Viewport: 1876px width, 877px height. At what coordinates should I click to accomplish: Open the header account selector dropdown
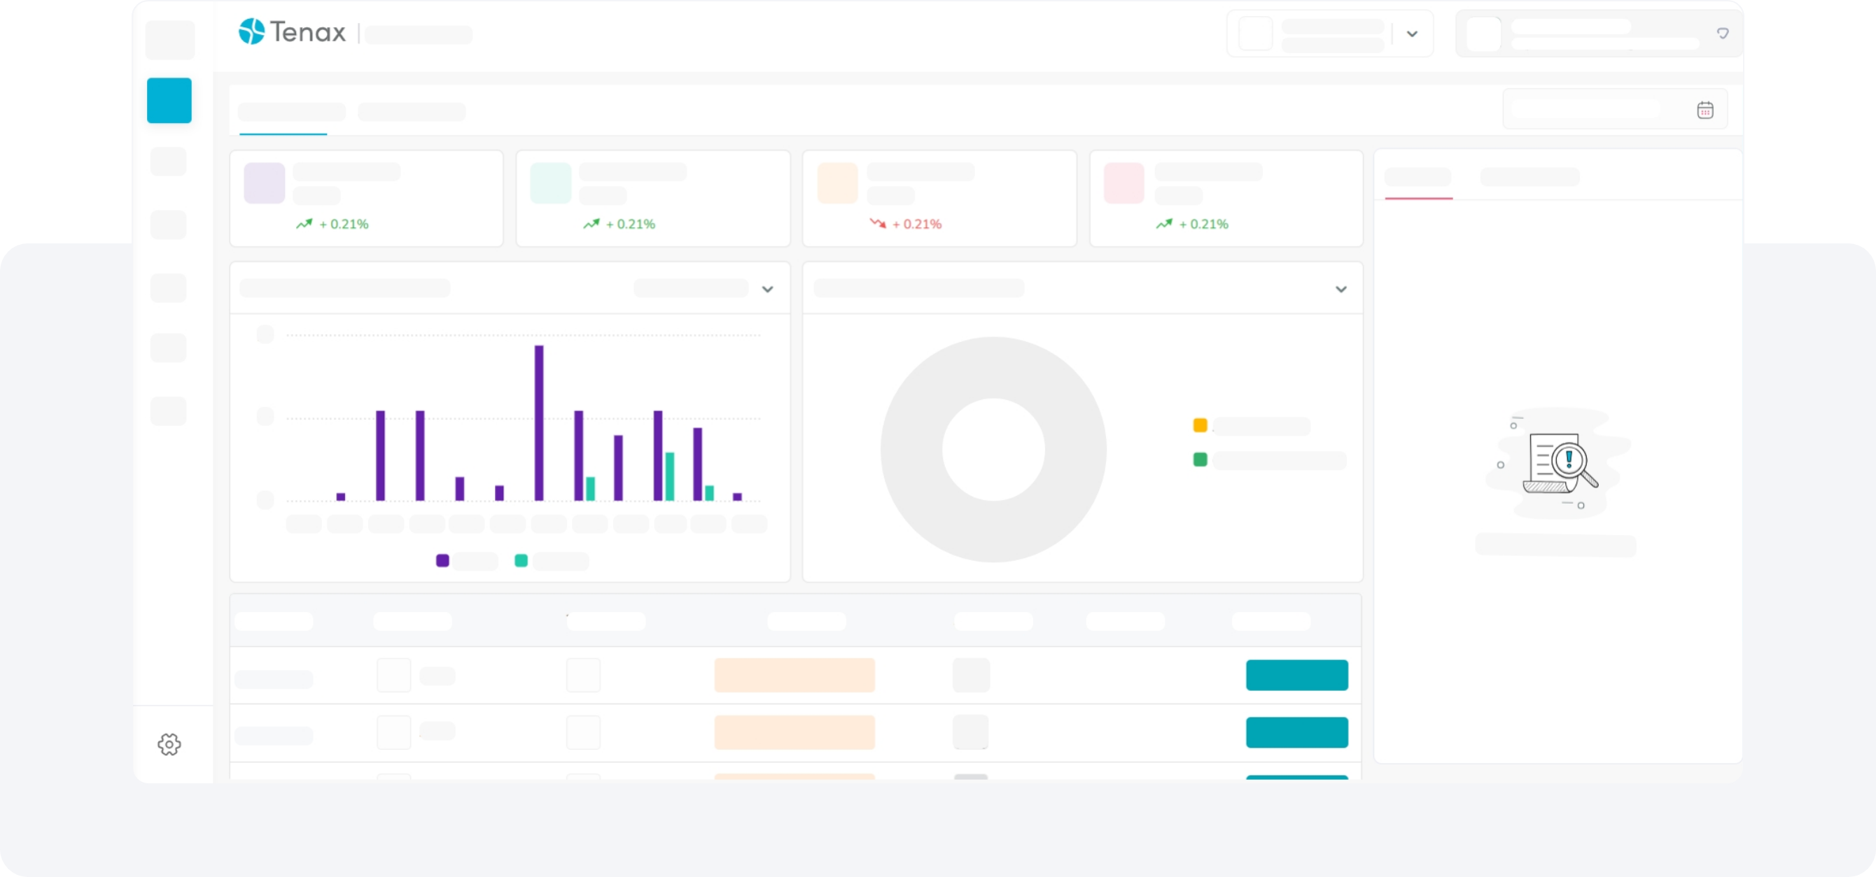tap(1411, 34)
